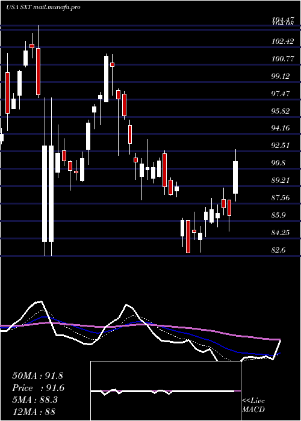Click the '5MA : 88.3' readout
The height and width of the screenshot is (421, 301).
35,399
